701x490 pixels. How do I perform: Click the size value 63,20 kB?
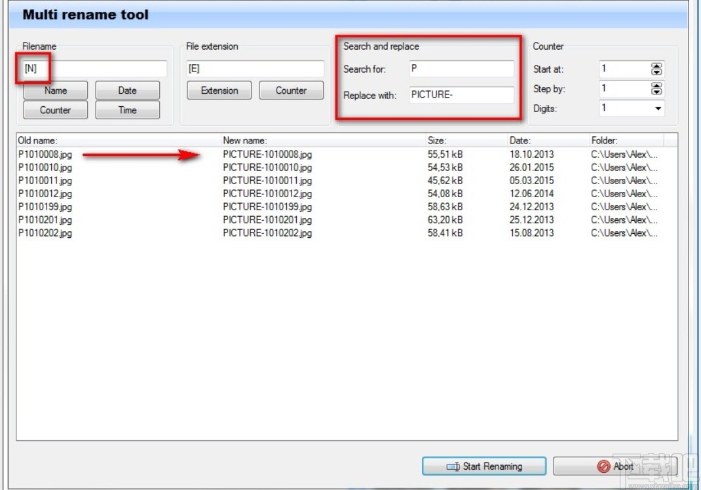[x=445, y=220]
